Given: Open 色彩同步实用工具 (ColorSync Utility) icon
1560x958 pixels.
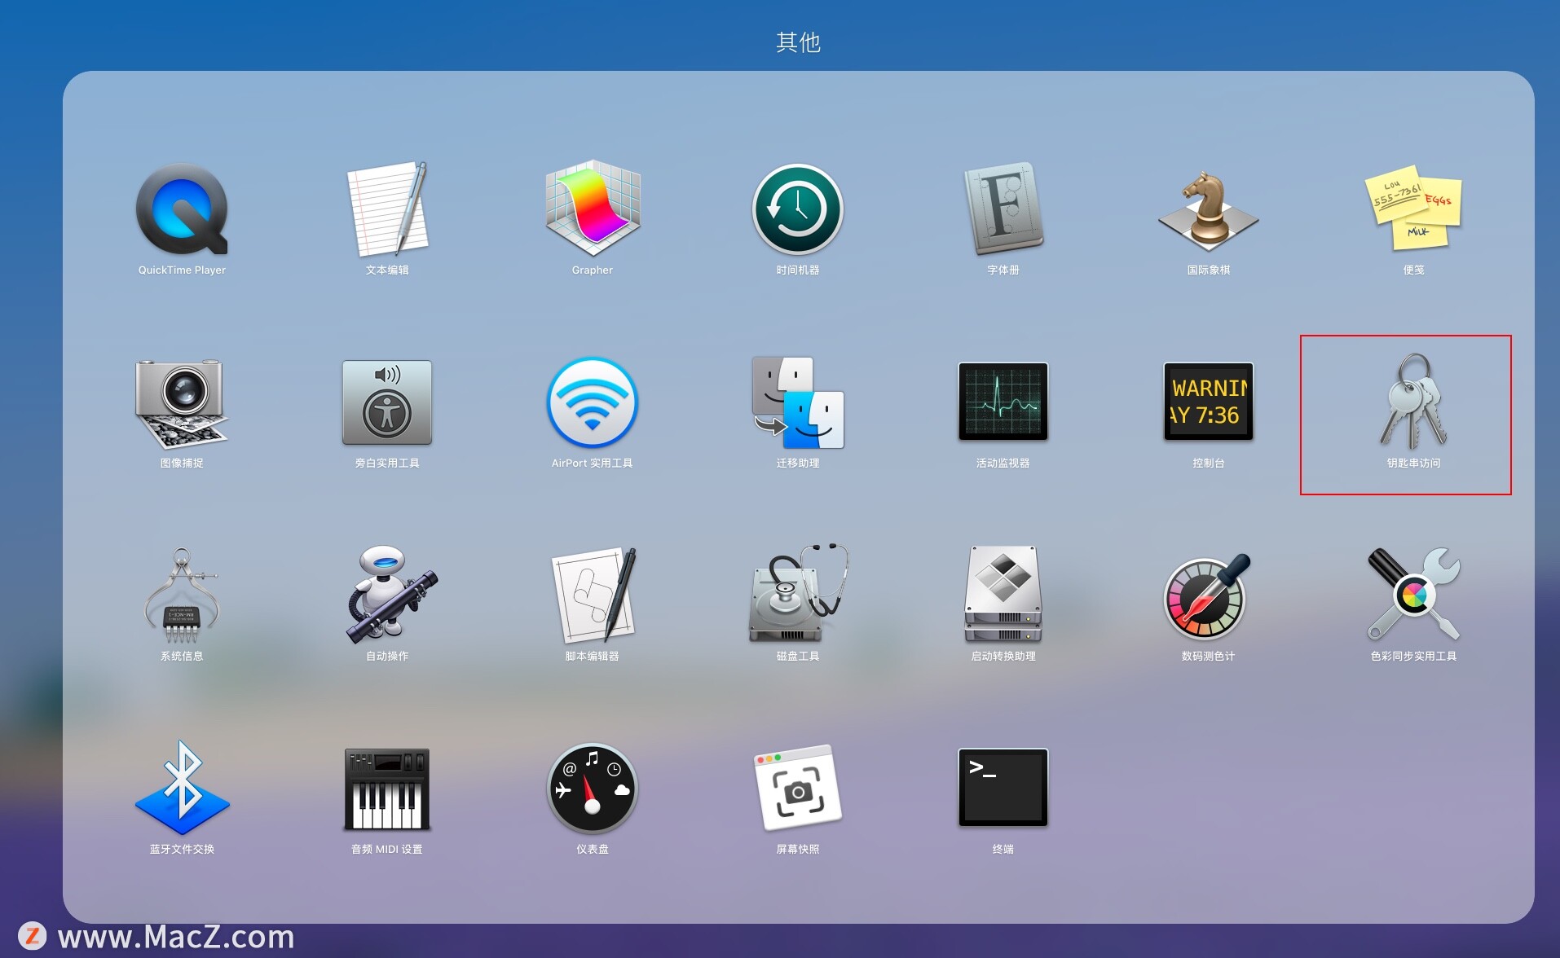Looking at the screenshot, I should tap(1414, 595).
